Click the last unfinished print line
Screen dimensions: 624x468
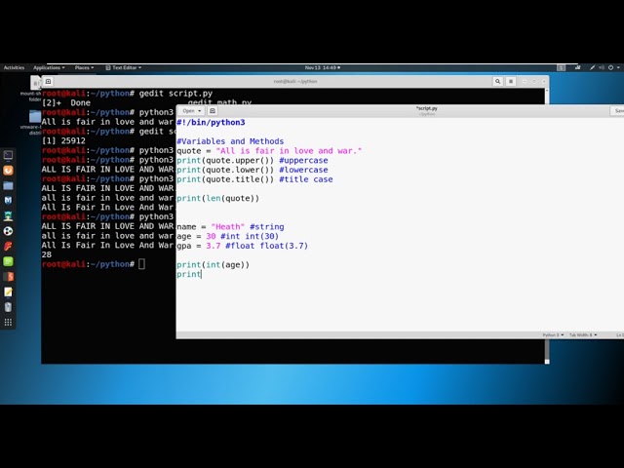(x=189, y=274)
